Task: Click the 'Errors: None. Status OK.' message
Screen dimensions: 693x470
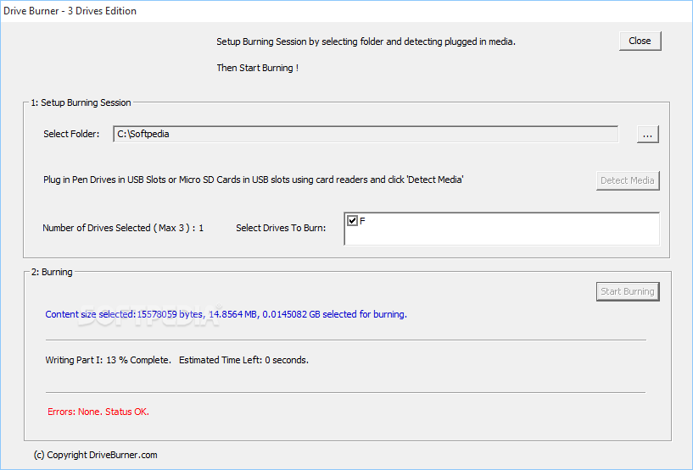Action: pos(98,412)
